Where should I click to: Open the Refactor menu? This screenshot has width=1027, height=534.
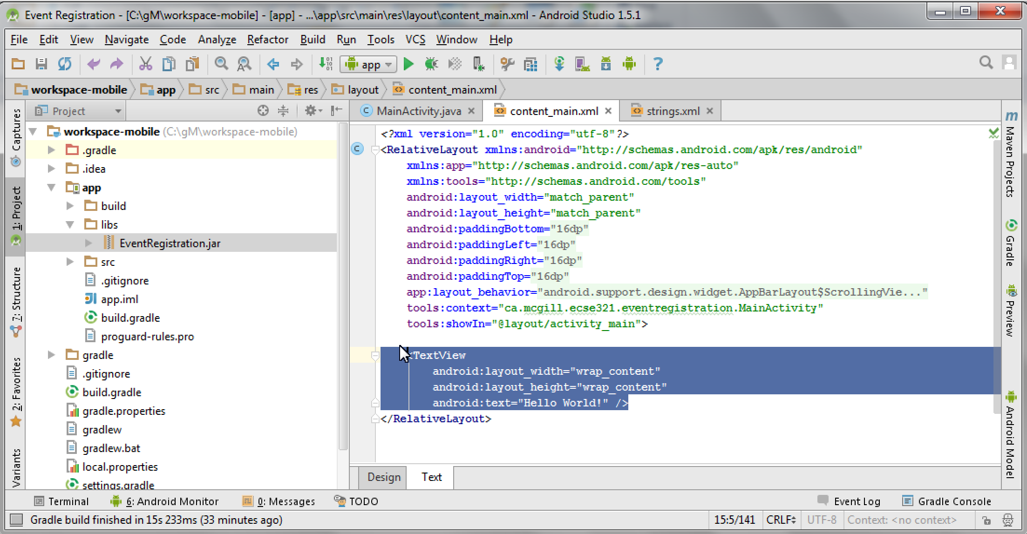point(267,40)
